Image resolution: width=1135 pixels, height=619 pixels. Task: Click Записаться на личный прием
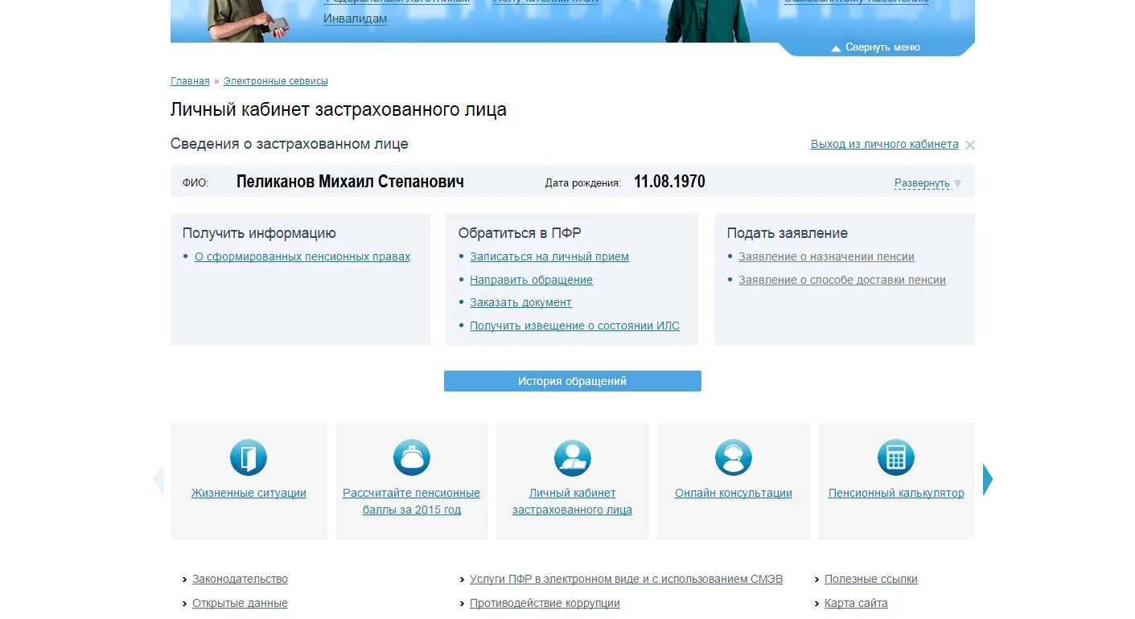[549, 257]
